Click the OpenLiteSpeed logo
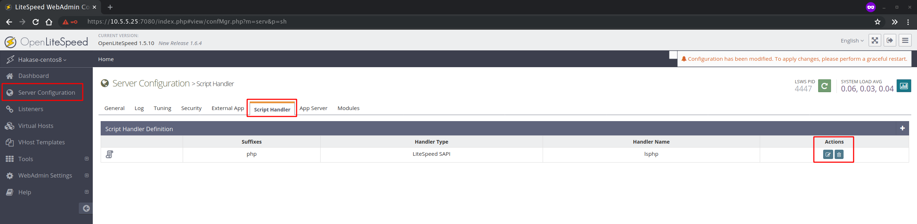Viewport: 917px width, 224px height. click(x=47, y=42)
